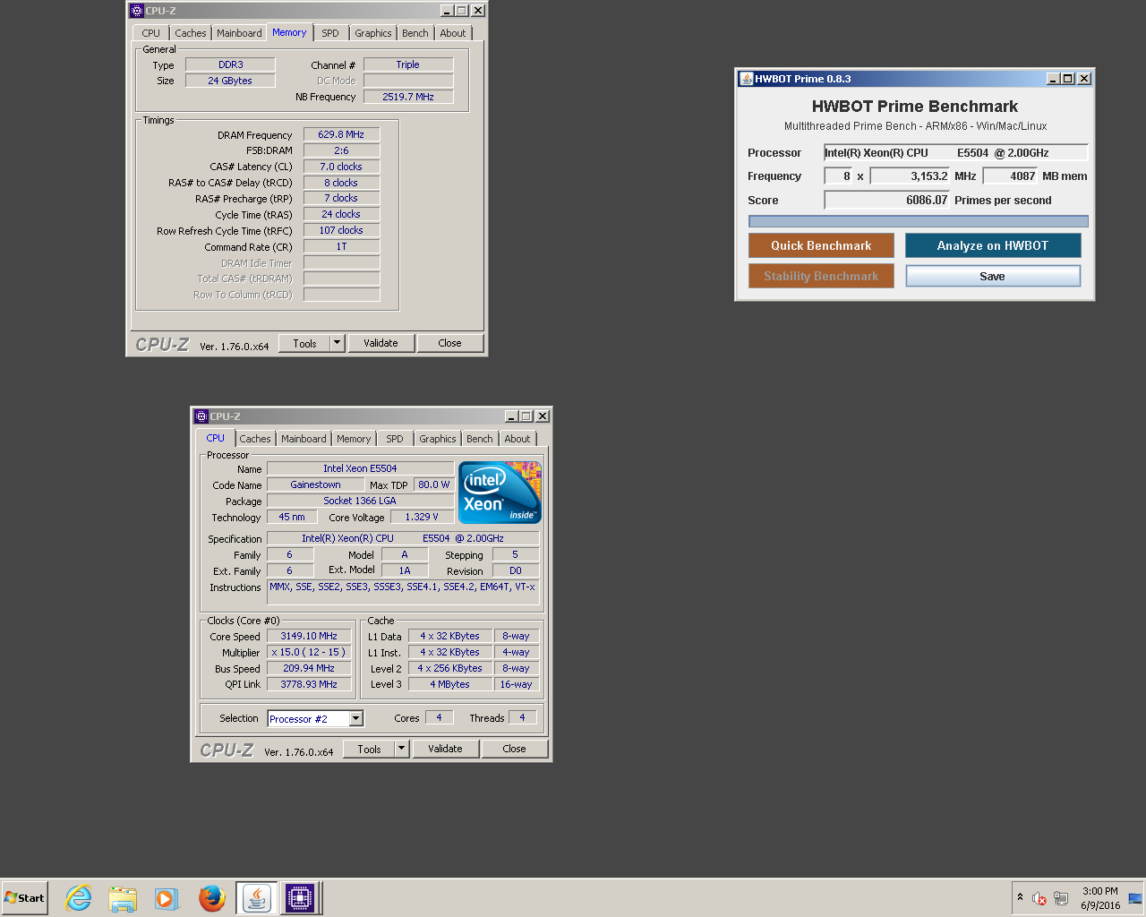
Task: Click the Level 3 cache value 4 MBytes
Action: (x=450, y=684)
